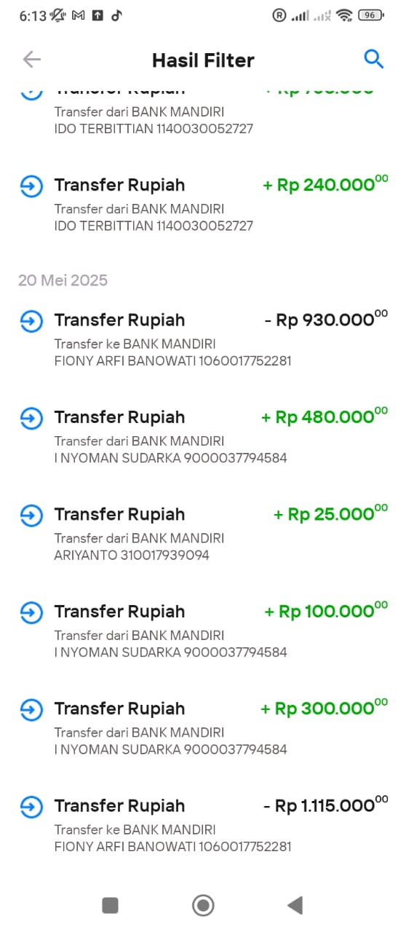Tap the + Rp 300.000 amount
This screenshot has width=406, height=932.
pos(325,708)
